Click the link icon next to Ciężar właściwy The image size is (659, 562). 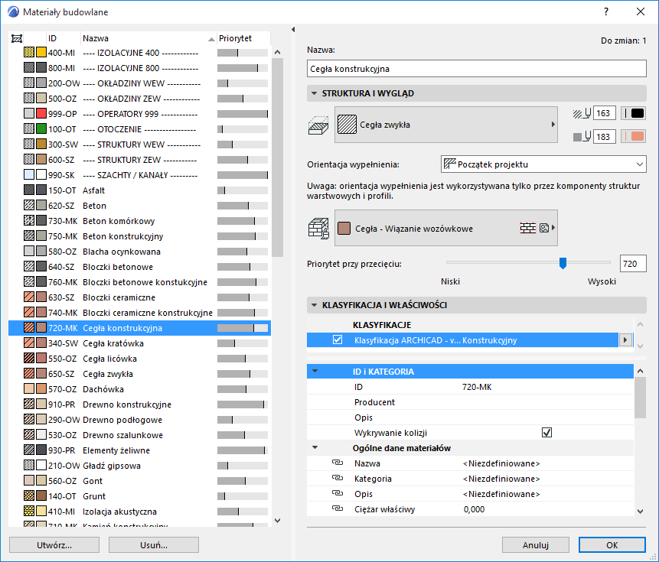(x=338, y=508)
